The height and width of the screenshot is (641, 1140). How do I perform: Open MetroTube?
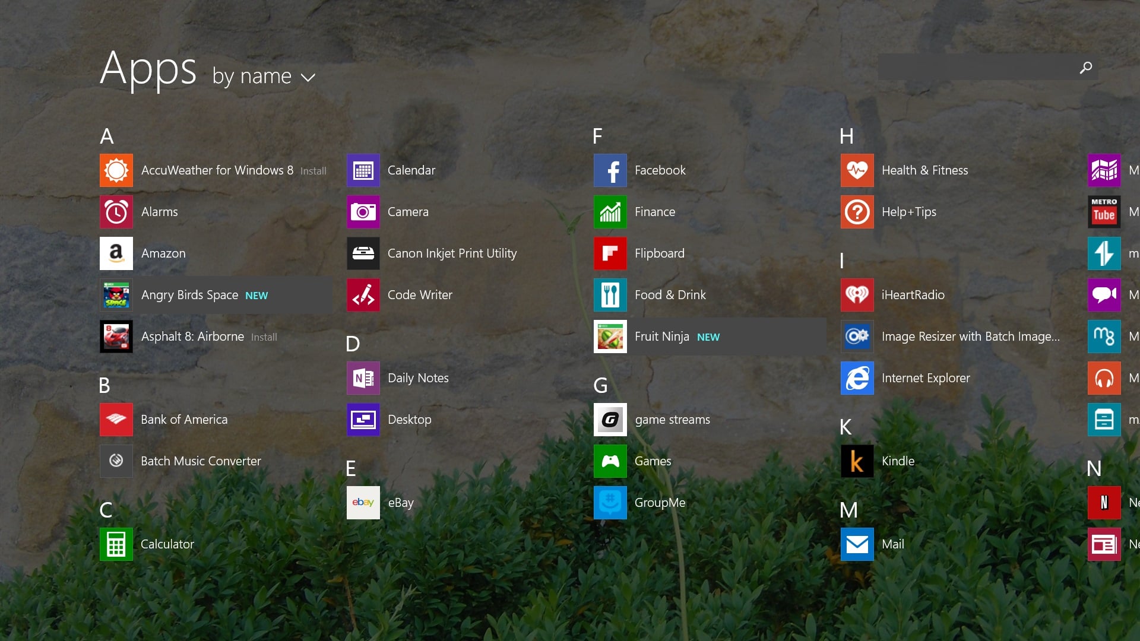click(x=1103, y=211)
